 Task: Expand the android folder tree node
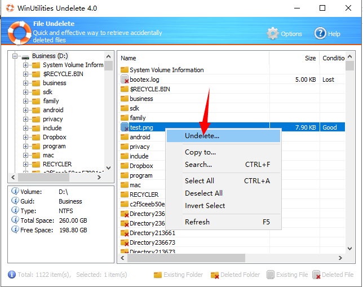pos(26,111)
